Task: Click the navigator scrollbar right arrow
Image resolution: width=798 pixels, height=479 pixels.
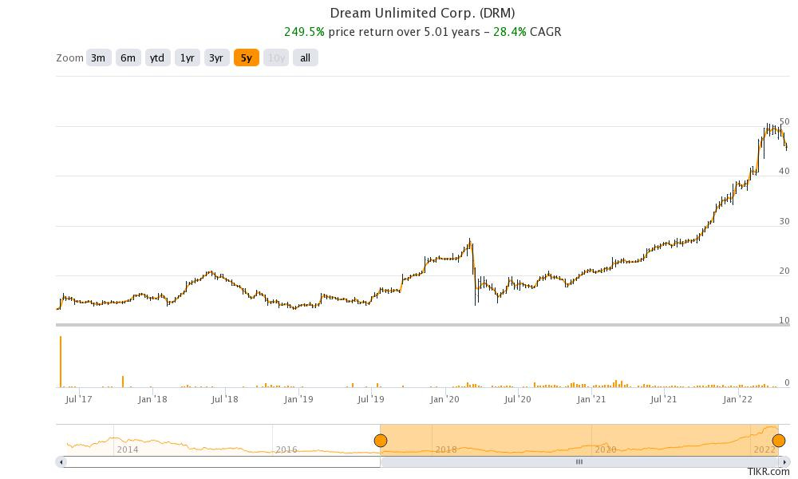Action: (784, 462)
